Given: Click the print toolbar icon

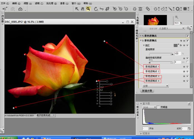Looking at the screenshot, I should pyautogui.click(x=20, y=9).
